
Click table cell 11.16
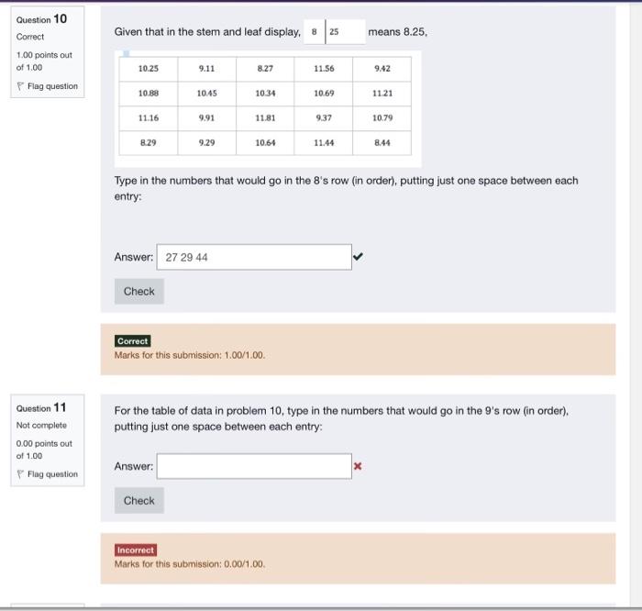149,118
